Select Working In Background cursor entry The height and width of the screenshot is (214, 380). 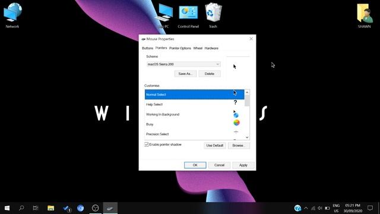[194, 114]
